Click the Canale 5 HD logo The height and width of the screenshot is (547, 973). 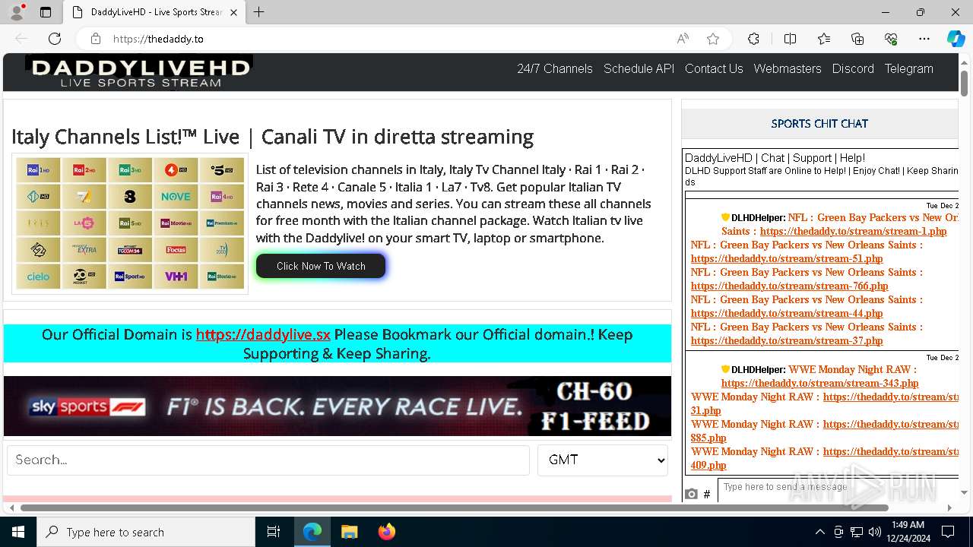tap(221, 170)
